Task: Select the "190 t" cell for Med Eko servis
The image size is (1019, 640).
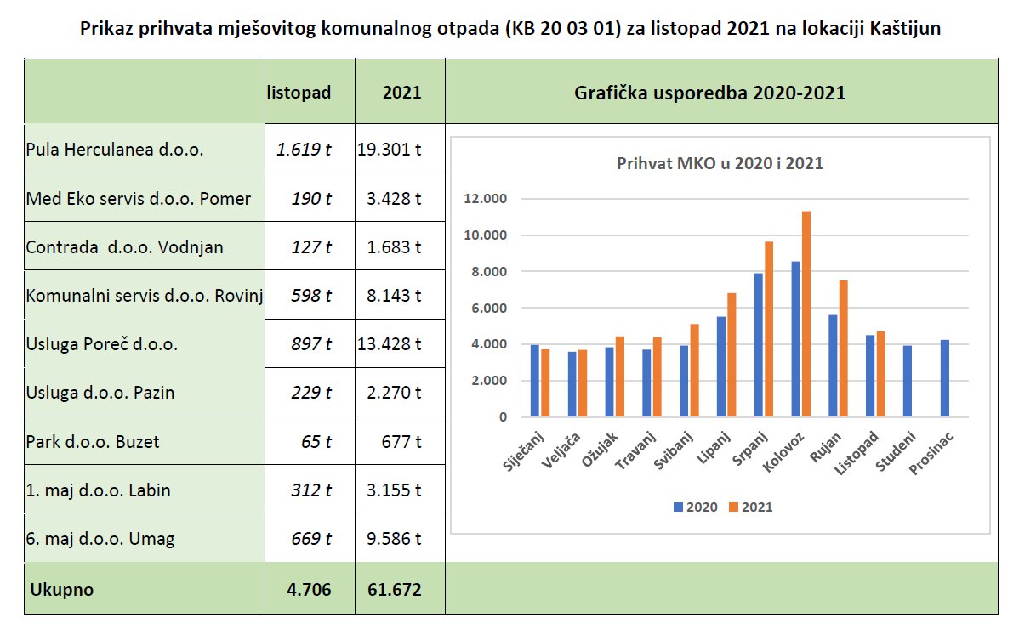Action: tap(311, 198)
